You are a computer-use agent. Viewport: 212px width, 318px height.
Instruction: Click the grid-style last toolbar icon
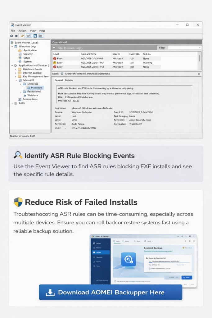tap(41, 36)
